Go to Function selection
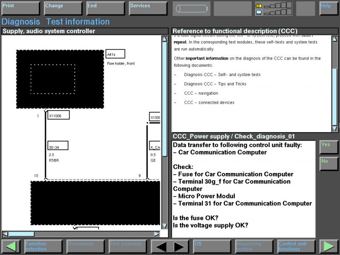 [x=43, y=246]
